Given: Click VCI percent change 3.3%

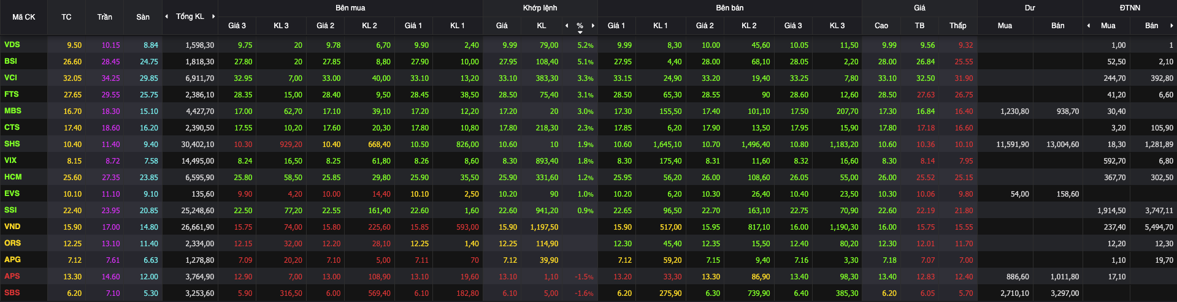Looking at the screenshot, I should click(x=585, y=78).
